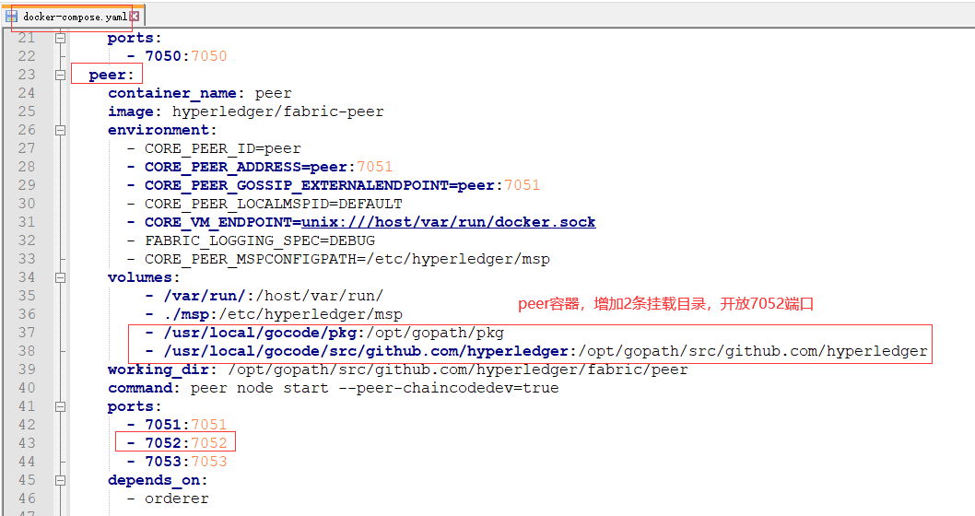975x516 pixels.
Task: Click line number 43 in the margin
Action: (27, 443)
